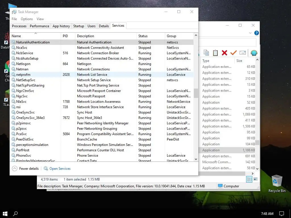Click the Explorer address bar field
The height and width of the screenshot is (218, 291).
227,42
